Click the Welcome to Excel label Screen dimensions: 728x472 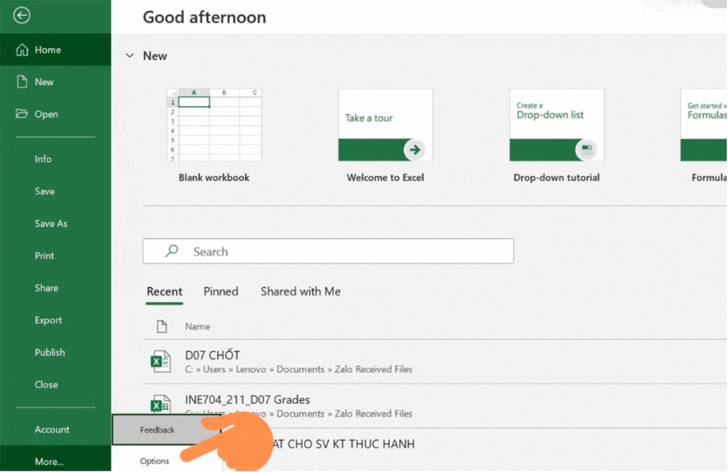click(385, 178)
